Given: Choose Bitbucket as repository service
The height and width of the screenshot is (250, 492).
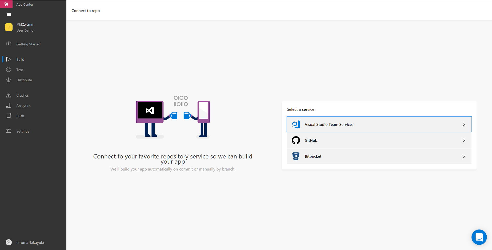Looking at the screenshot, I should coord(379,156).
